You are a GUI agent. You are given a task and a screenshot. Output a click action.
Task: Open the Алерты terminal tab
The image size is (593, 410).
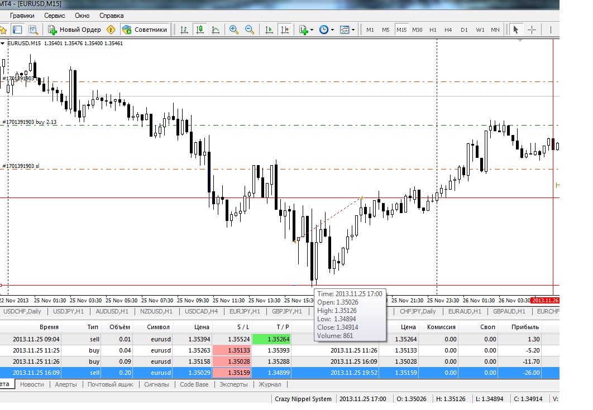66,384
